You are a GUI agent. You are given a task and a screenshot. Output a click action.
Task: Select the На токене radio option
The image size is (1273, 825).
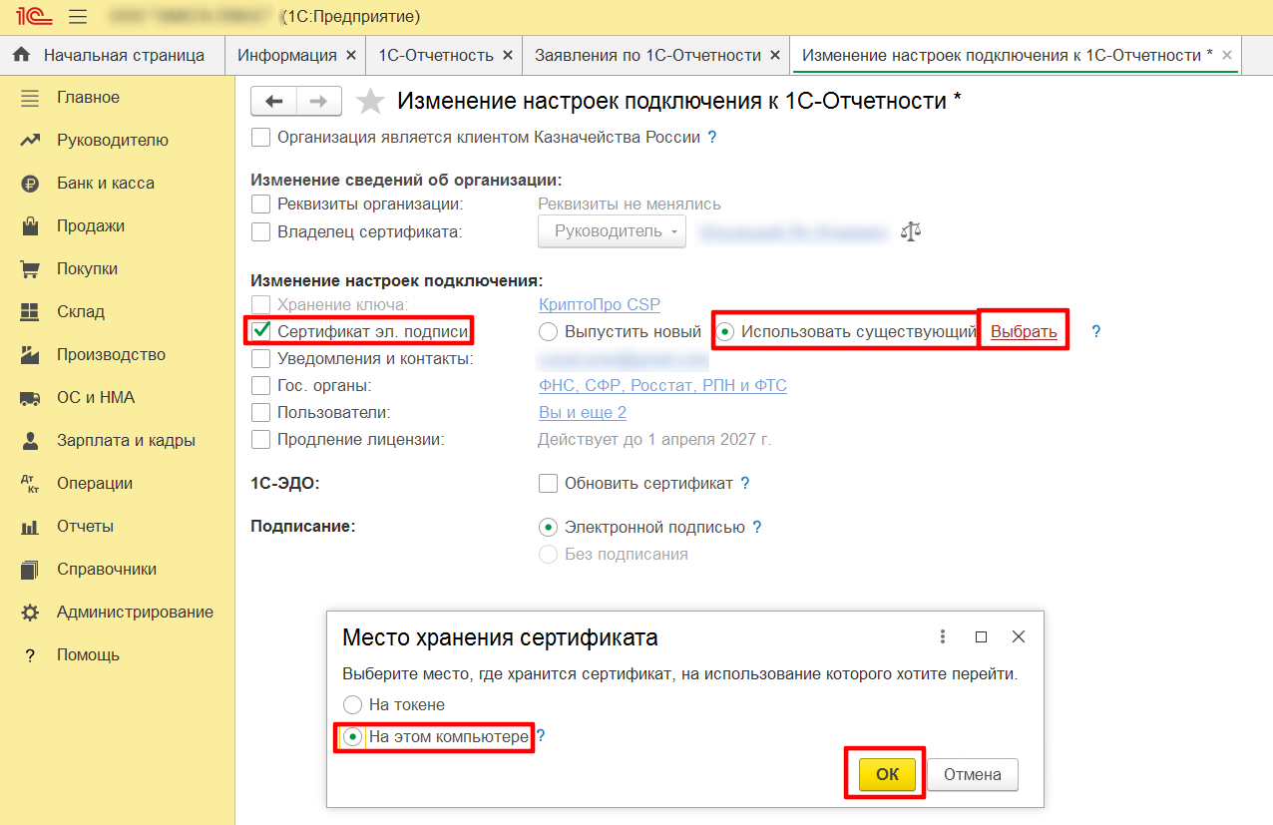(351, 704)
